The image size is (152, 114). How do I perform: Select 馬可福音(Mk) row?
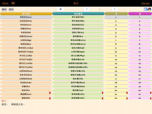[78, 21]
